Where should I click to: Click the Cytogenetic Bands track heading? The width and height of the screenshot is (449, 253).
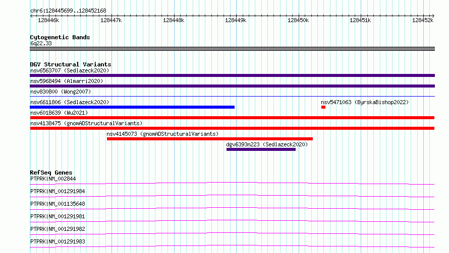tap(60, 37)
